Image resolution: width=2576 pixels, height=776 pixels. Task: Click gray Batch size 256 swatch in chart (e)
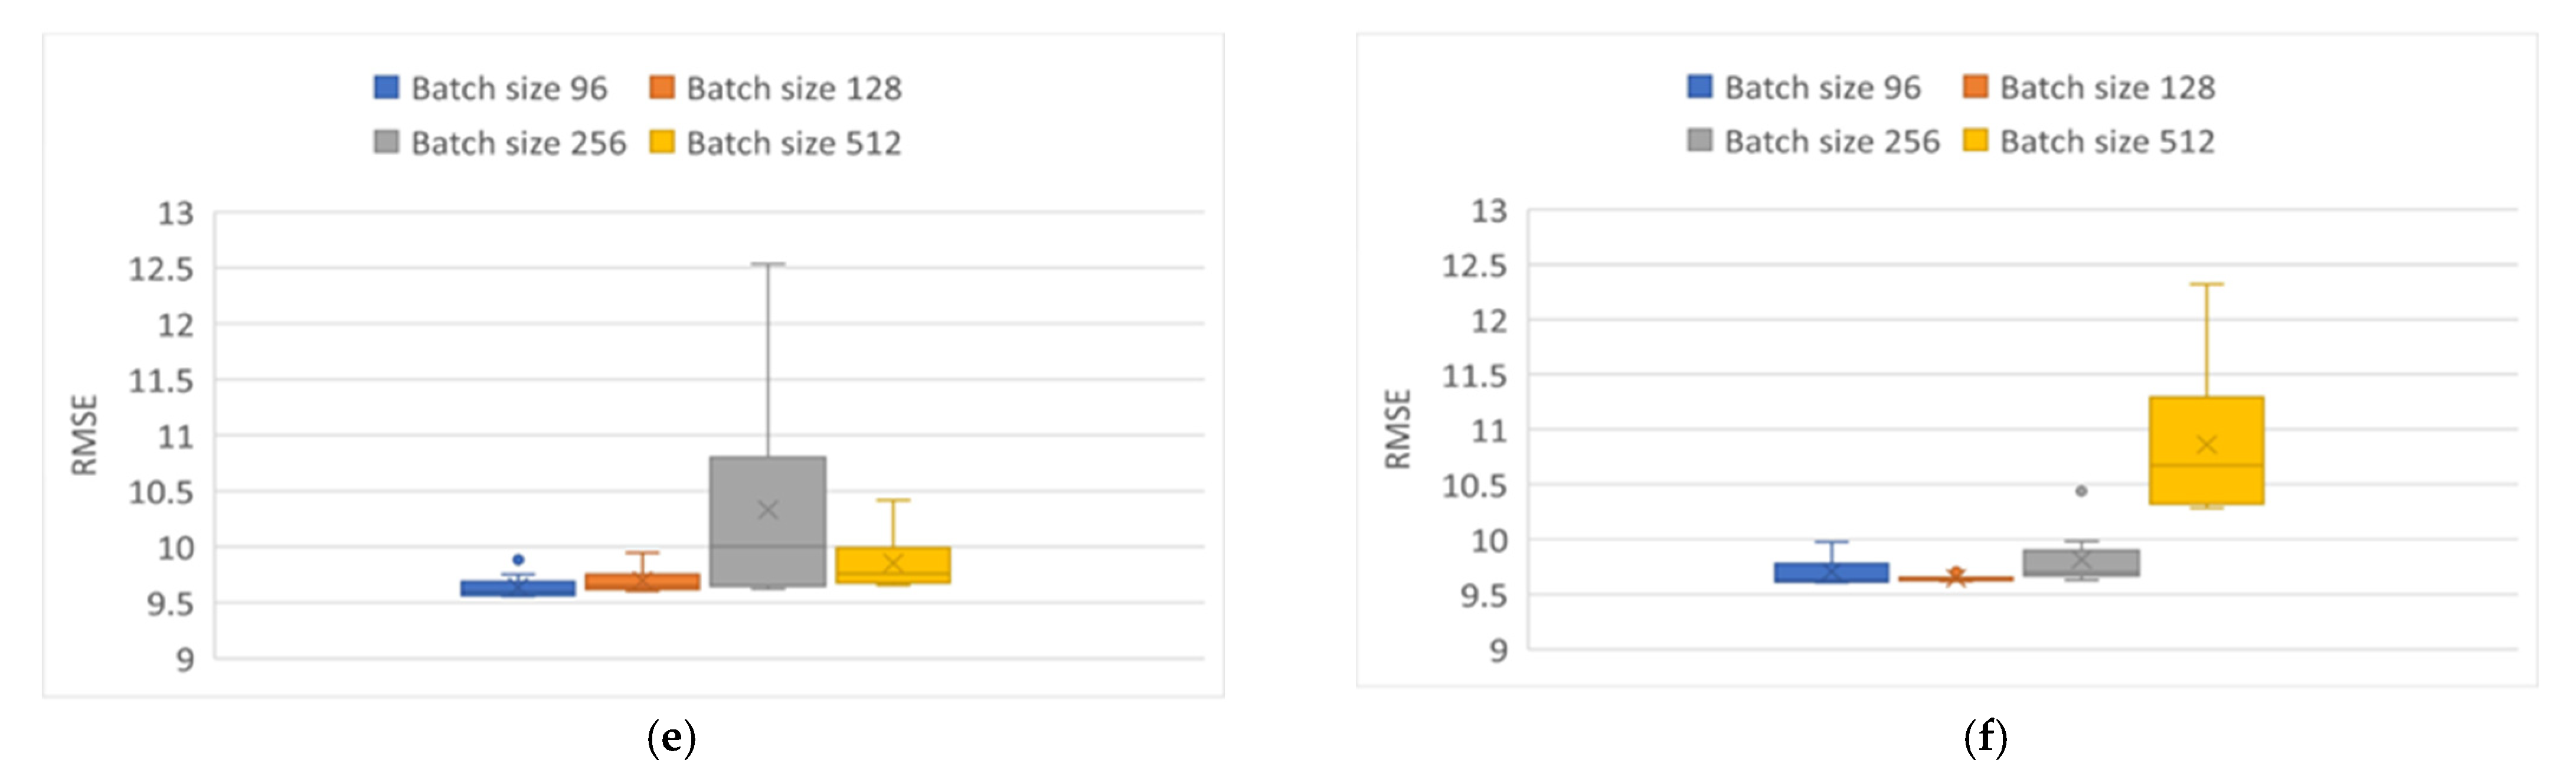(386, 142)
